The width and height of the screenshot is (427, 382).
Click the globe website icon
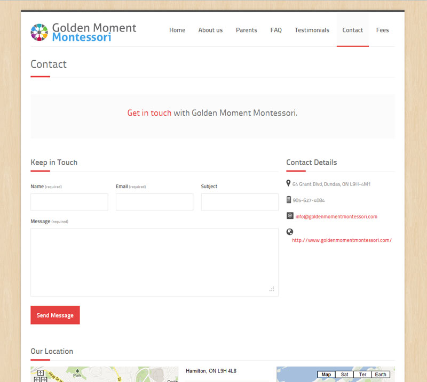290,232
